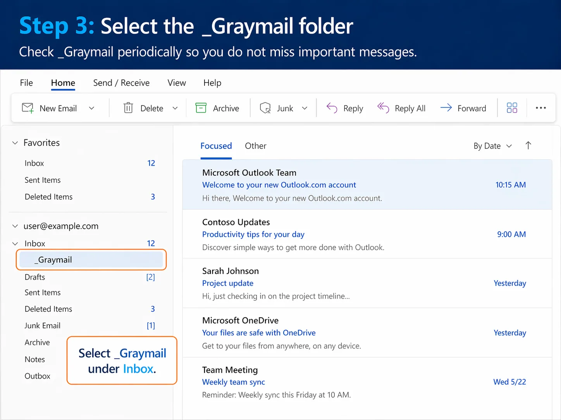Open the Outbox folder
561x420 pixels.
click(38, 376)
